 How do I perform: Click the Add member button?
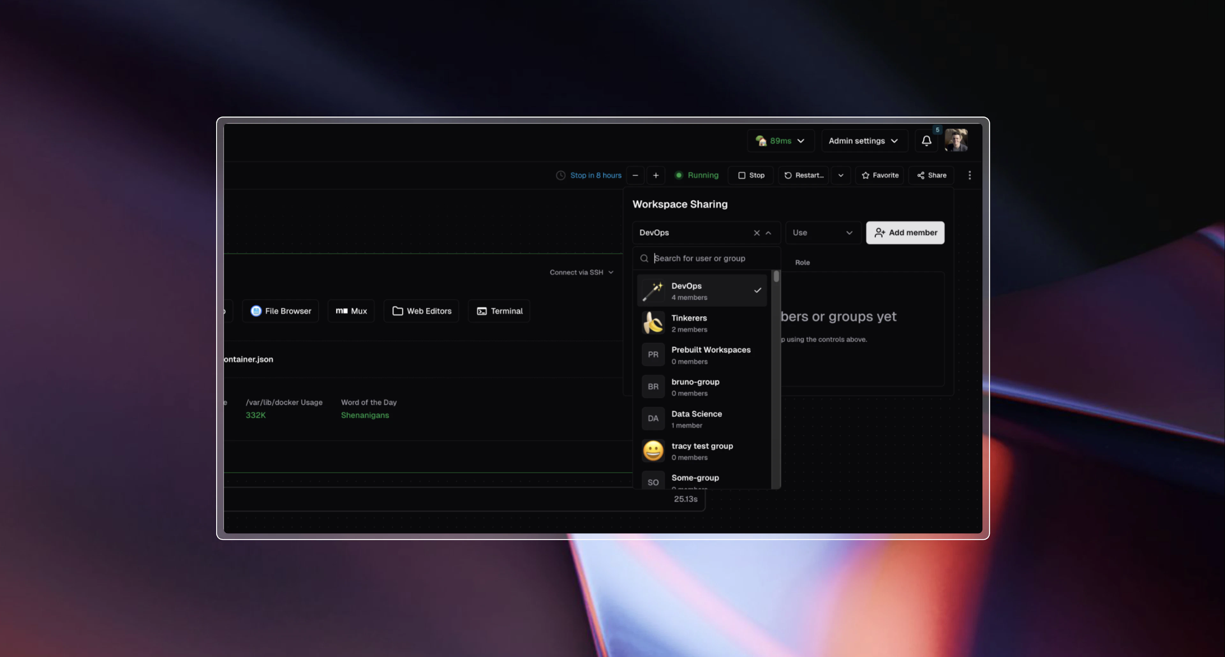(x=905, y=233)
